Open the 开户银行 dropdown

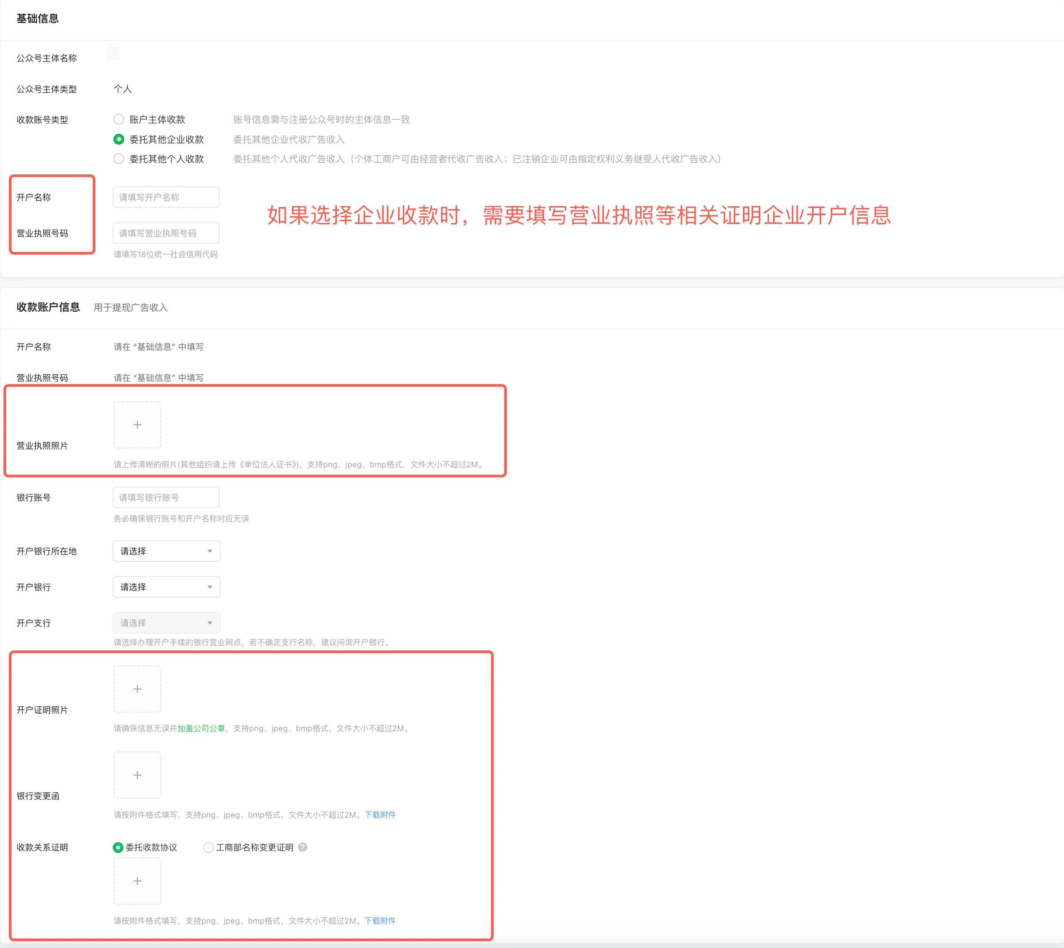167,587
